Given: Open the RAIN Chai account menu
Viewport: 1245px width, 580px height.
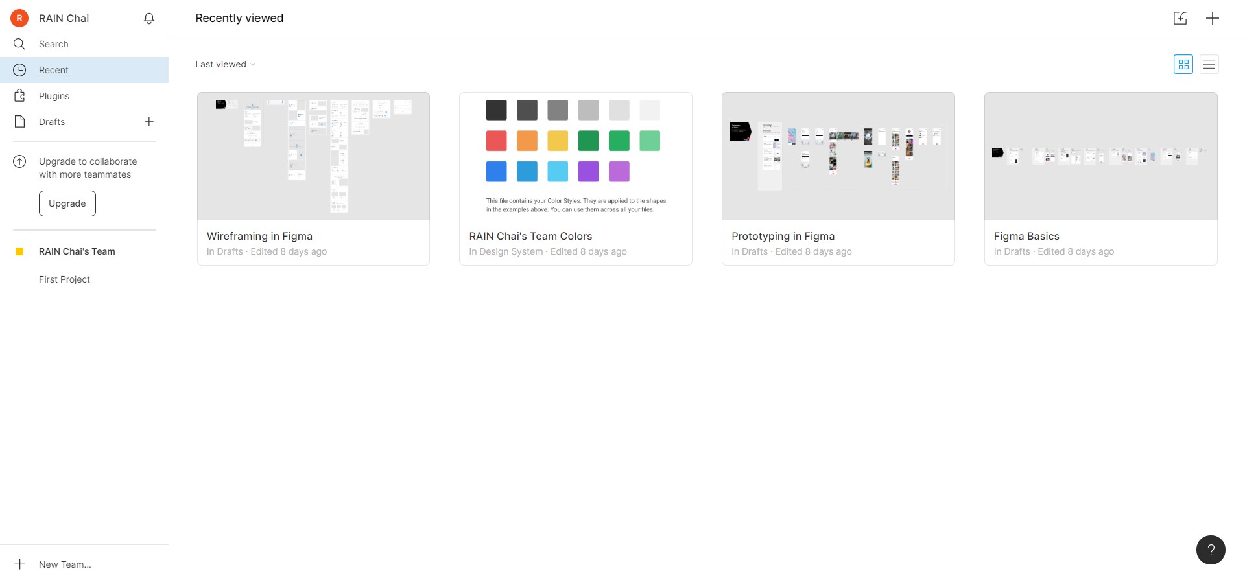Looking at the screenshot, I should tap(64, 18).
